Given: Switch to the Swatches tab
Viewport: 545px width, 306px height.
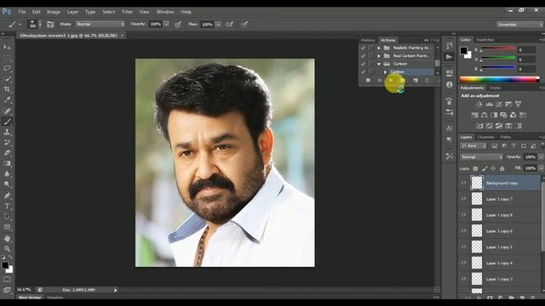Looking at the screenshot, I should pyautogui.click(x=485, y=40).
